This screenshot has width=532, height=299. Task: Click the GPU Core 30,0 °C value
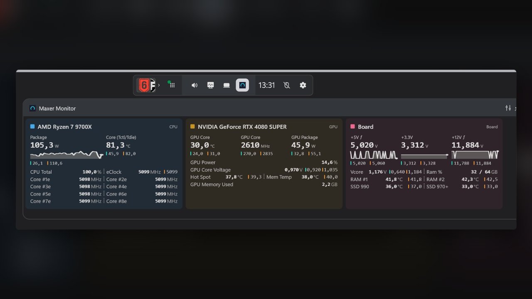tap(202, 145)
